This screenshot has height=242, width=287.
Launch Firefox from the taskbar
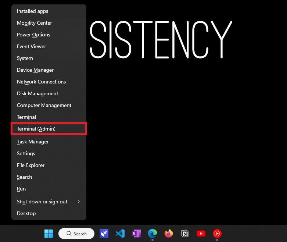pos(169,234)
